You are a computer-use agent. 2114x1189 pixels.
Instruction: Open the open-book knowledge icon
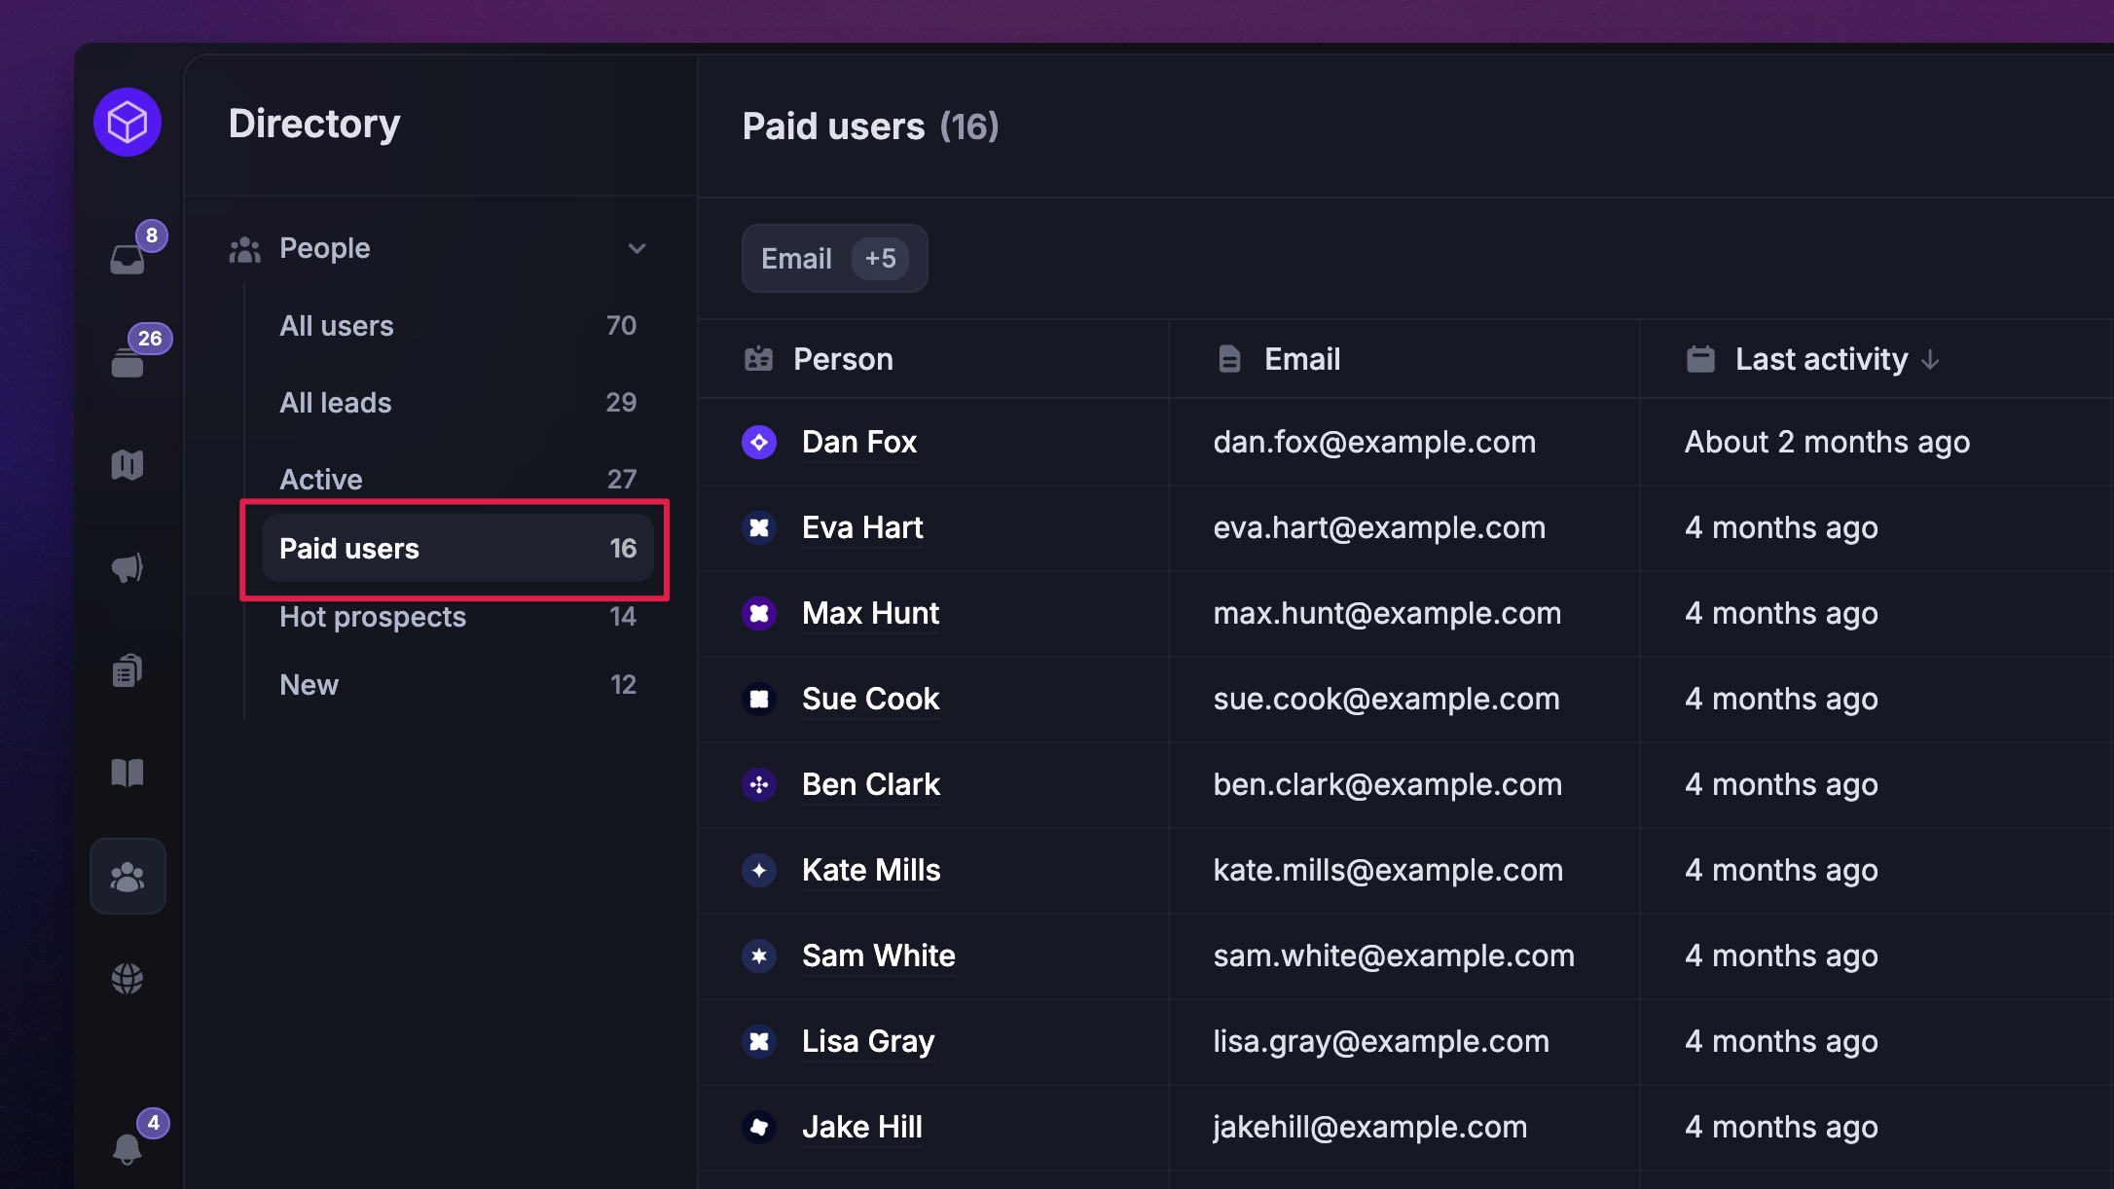(128, 774)
